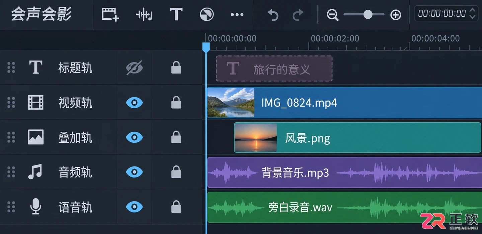
Task: Open the color grading filter tool
Action: [x=207, y=15]
